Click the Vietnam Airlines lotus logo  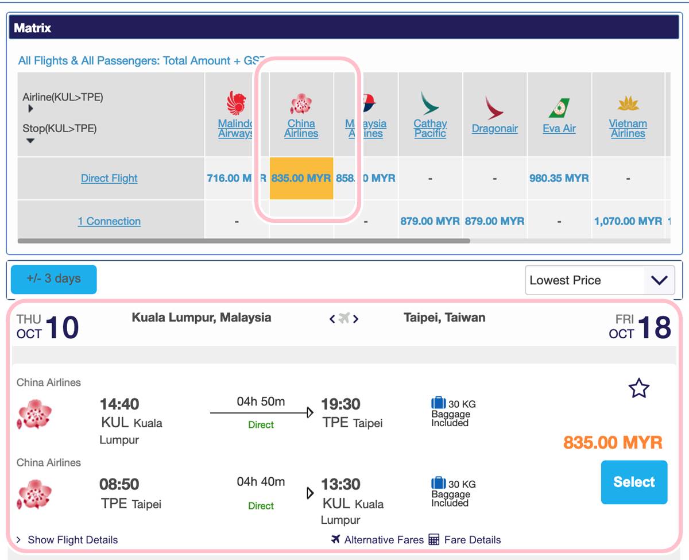[x=628, y=104]
